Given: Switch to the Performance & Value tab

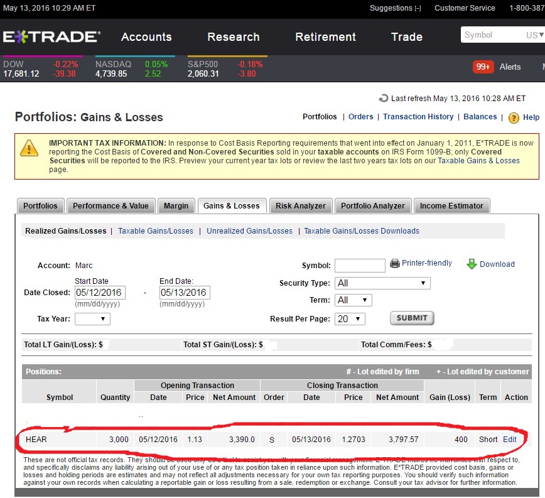Looking at the screenshot, I should (x=111, y=206).
